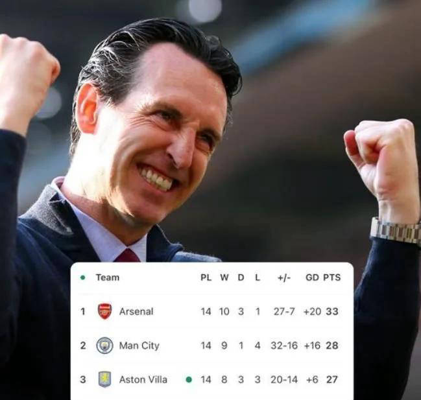Click Man City's 32-16 goals record
Image resolution: width=421 pixels, height=400 pixels.
click(x=284, y=346)
